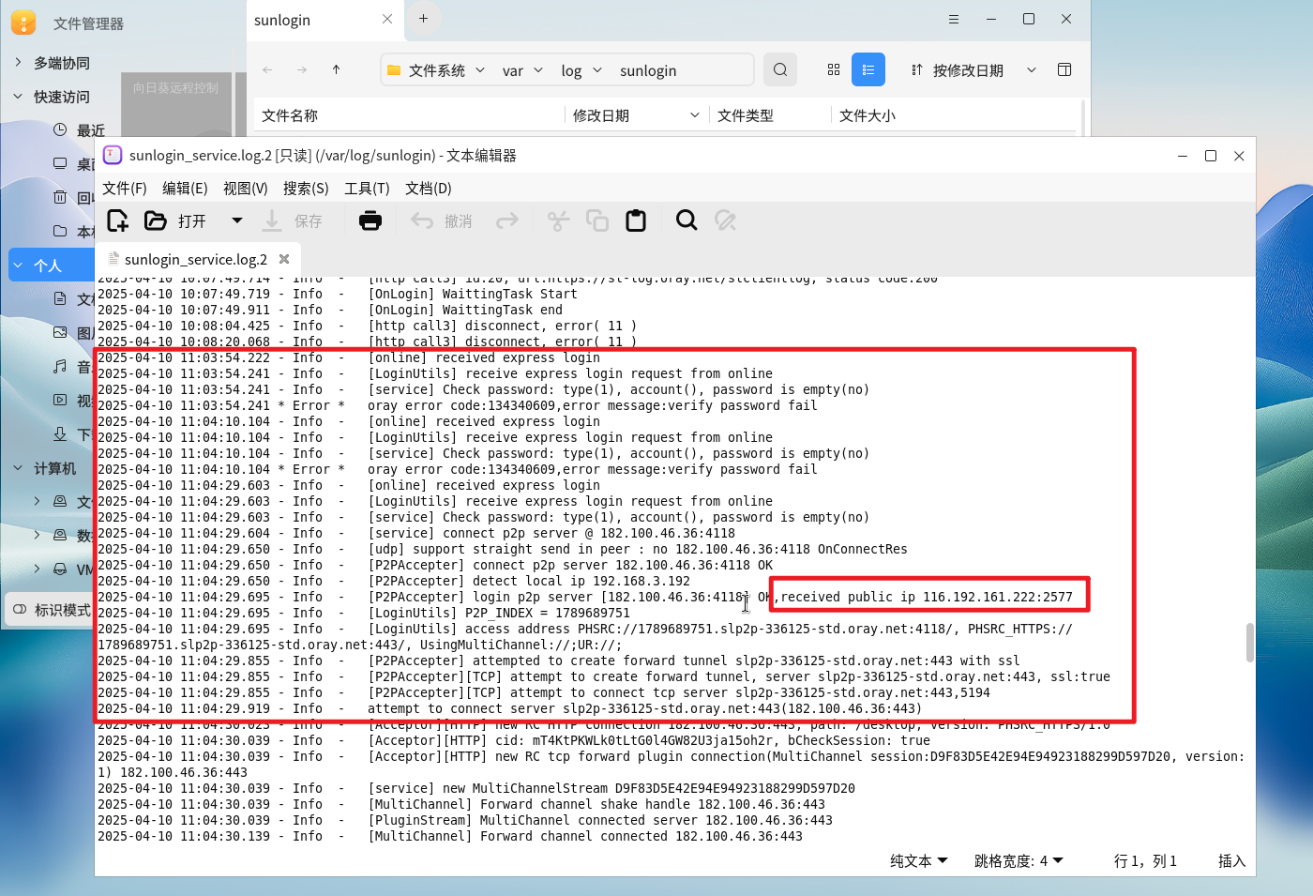Click the redo arrow icon
The height and width of the screenshot is (896, 1313).
coord(507,220)
